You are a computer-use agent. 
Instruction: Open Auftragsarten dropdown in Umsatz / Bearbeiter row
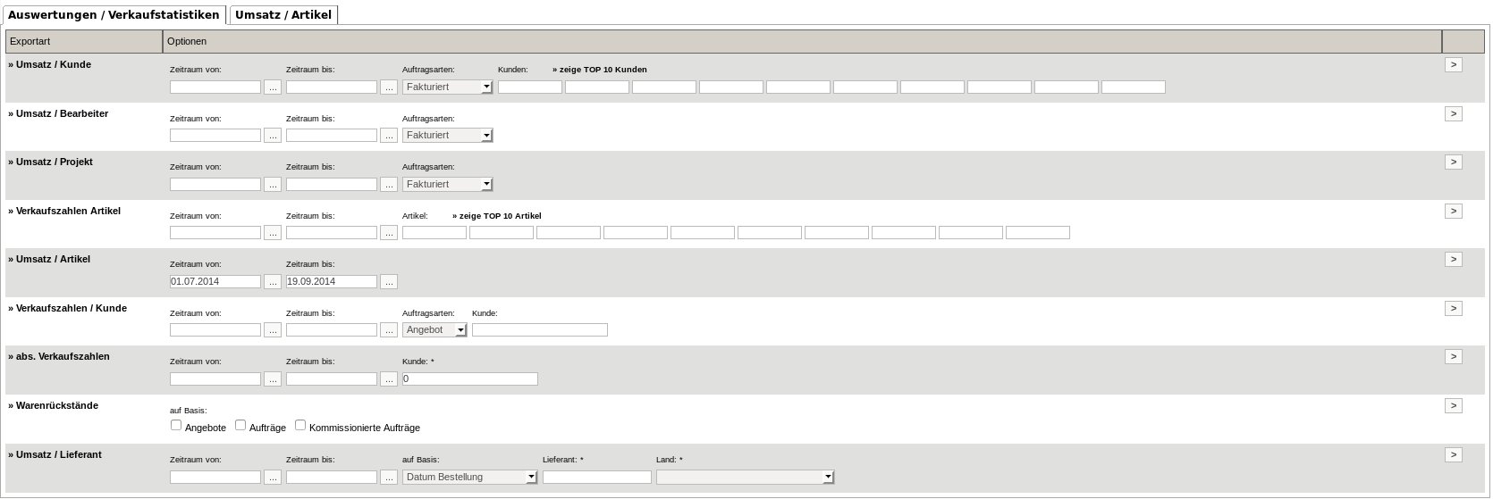pyautogui.click(x=448, y=136)
